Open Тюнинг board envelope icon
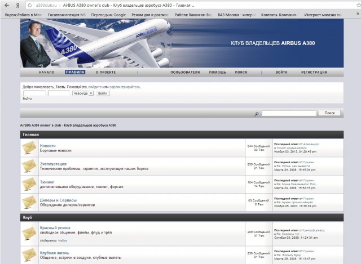The image size is (361, 264). pos(29,184)
